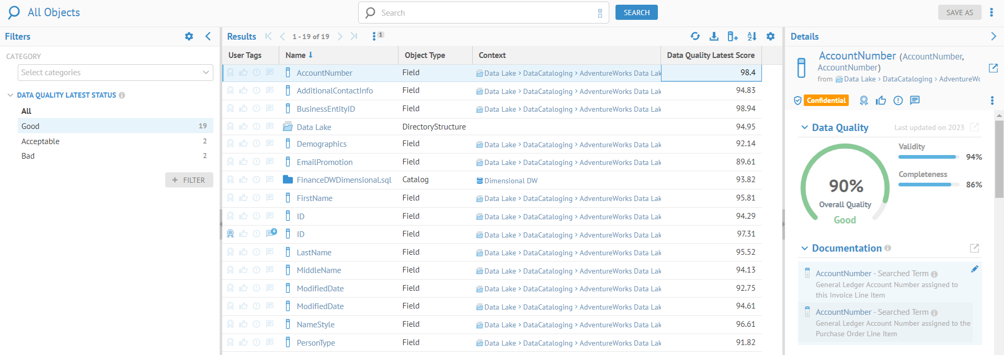
Task: Click the thumbs-up icon in Details panel
Action: tap(881, 100)
